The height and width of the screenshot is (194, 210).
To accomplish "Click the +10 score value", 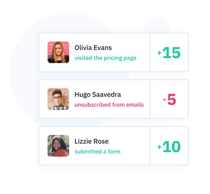I will pos(169,146).
